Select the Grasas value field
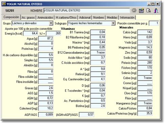The height and width of the screenshot is (124, 165). [x=46, y=88]
